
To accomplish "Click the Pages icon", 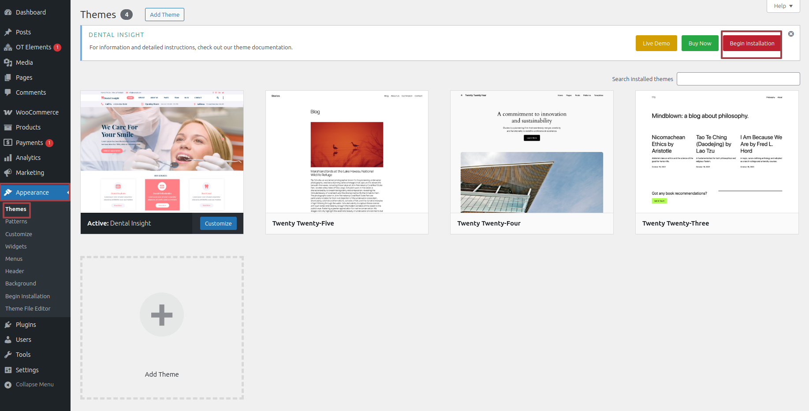I will click(8, 78).
